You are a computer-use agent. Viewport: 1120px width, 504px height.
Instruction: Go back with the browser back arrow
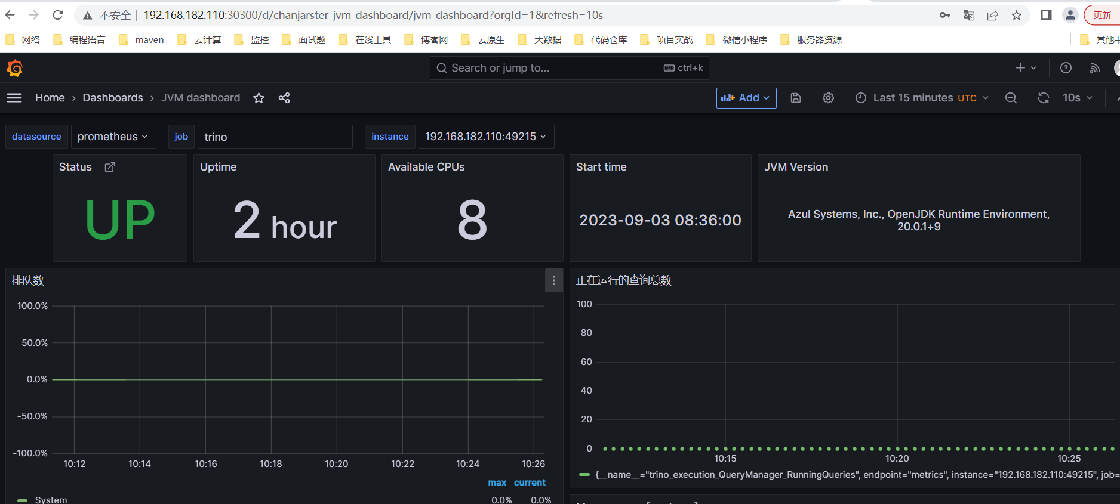coord(10,15)
